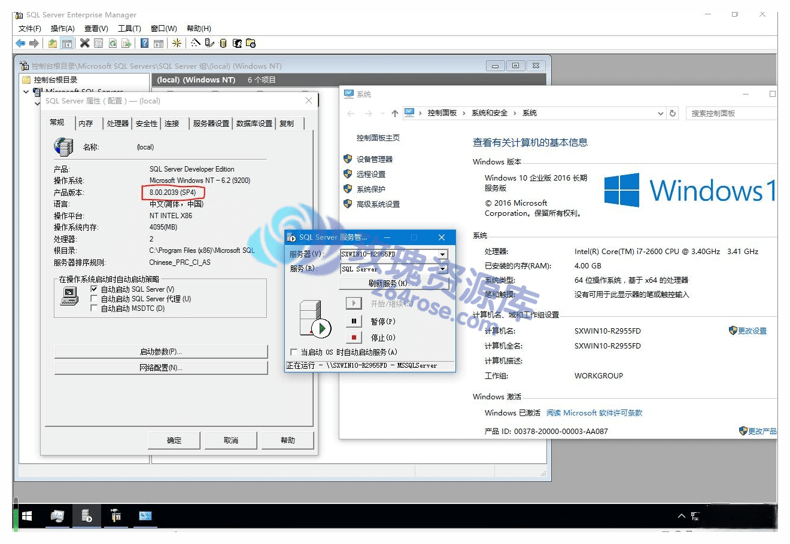Click the 刷新服务(H) button
Viewport: 790px width, 544px height.
[x=394, y=283]
